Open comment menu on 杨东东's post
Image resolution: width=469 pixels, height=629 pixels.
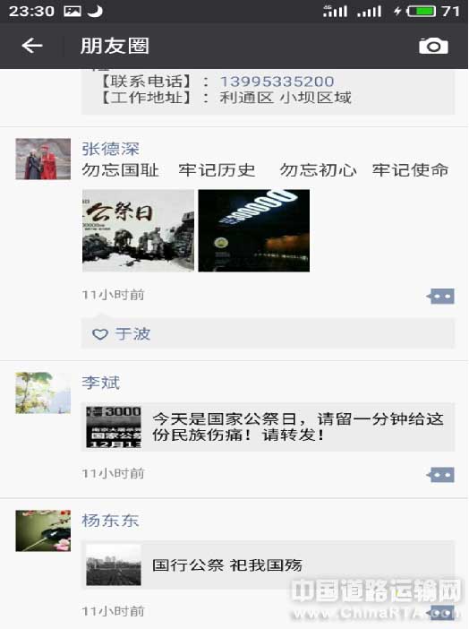coord(440,613)
